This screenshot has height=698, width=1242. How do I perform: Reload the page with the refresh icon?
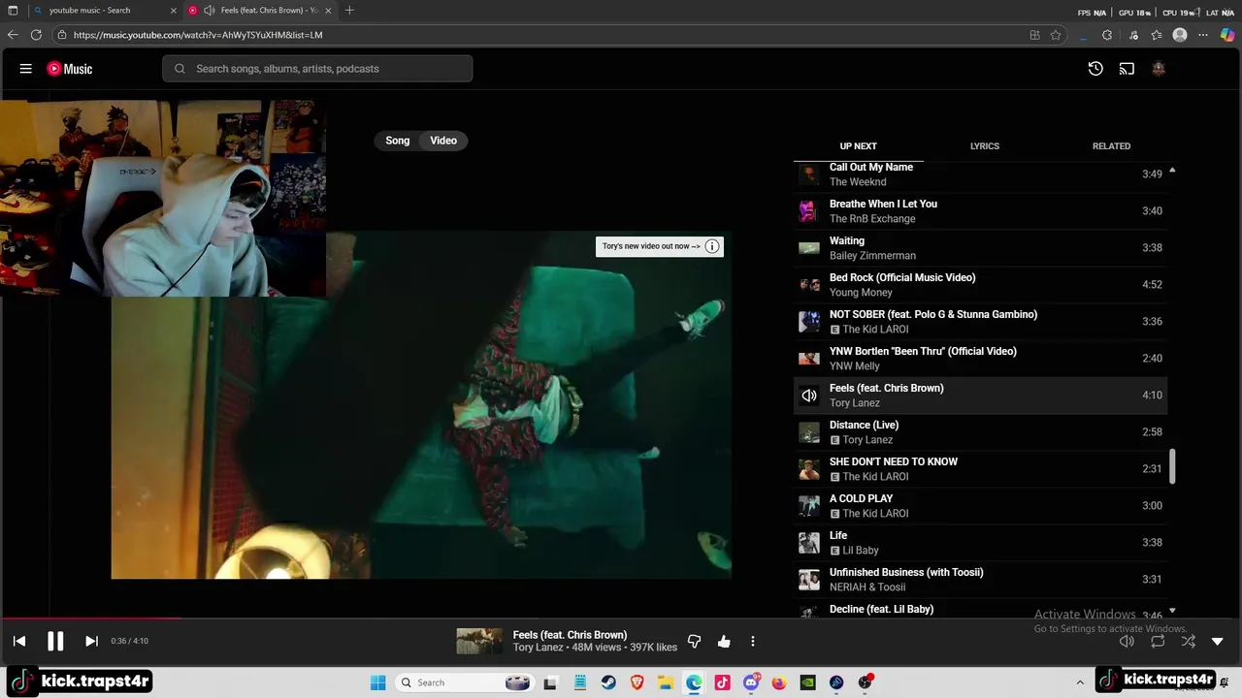[36, 35]
